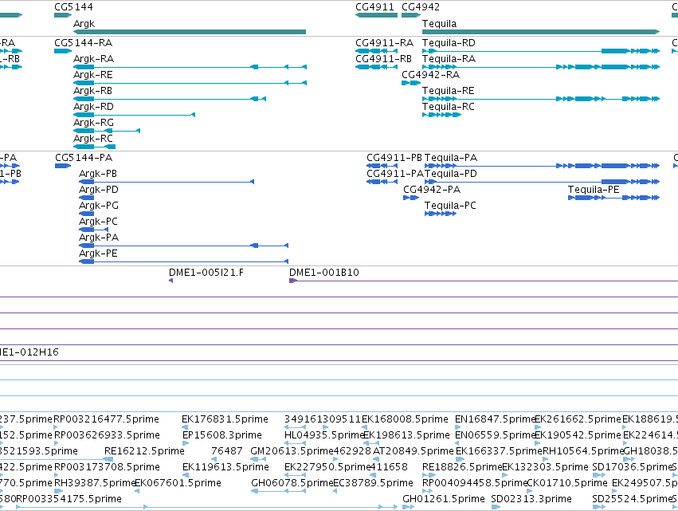The width and height of the screenshot is (678, 511).
Task: Open the RH39387.5prime EST label
Action: click(x=95, y=483)
